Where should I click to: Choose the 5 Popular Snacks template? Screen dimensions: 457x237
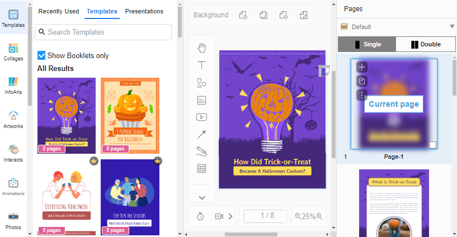click(130, 116)
